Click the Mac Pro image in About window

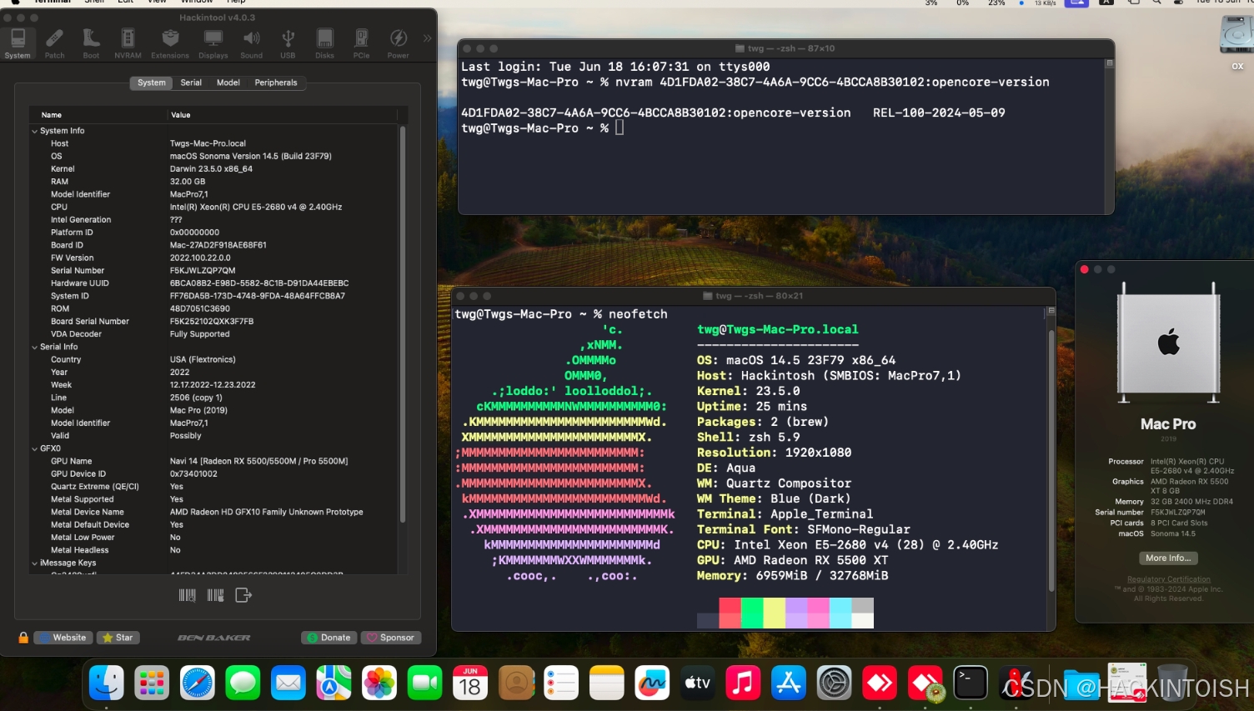1168,343
